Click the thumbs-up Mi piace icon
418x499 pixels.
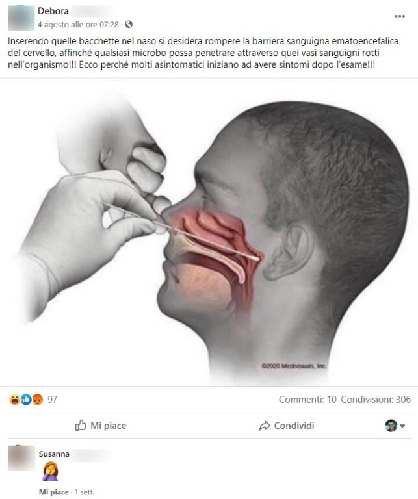(x=81, y=425)
